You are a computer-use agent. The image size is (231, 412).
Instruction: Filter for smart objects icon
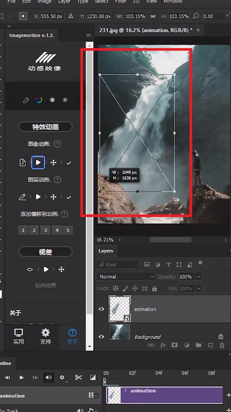pyautogui.click(x=190, y=265)
